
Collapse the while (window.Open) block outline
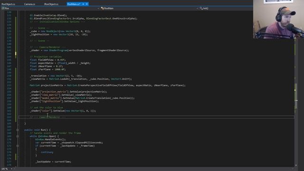click(18, 136)
